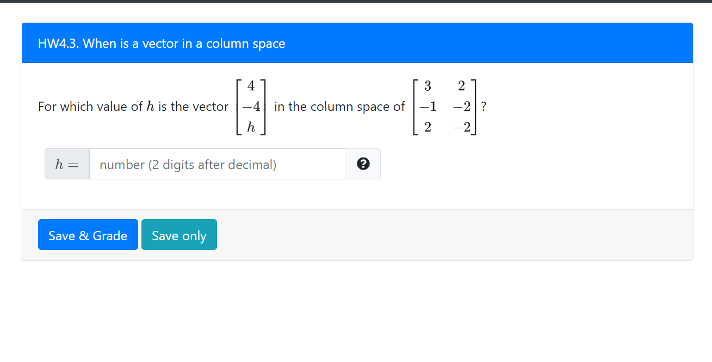Select the HW4.3 panel heading
This screenshot has height=362, width=712.
point(161,43)
